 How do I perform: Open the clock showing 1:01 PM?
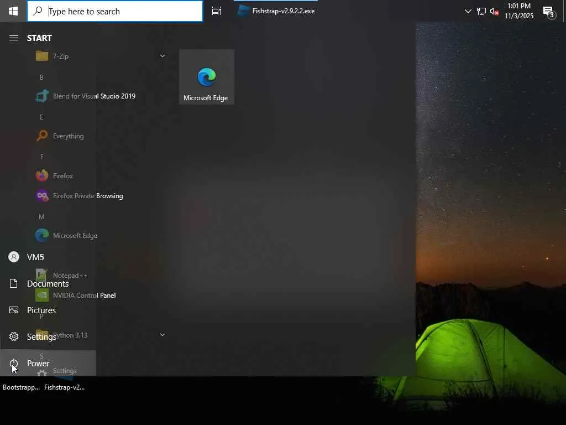pos(518,11)
